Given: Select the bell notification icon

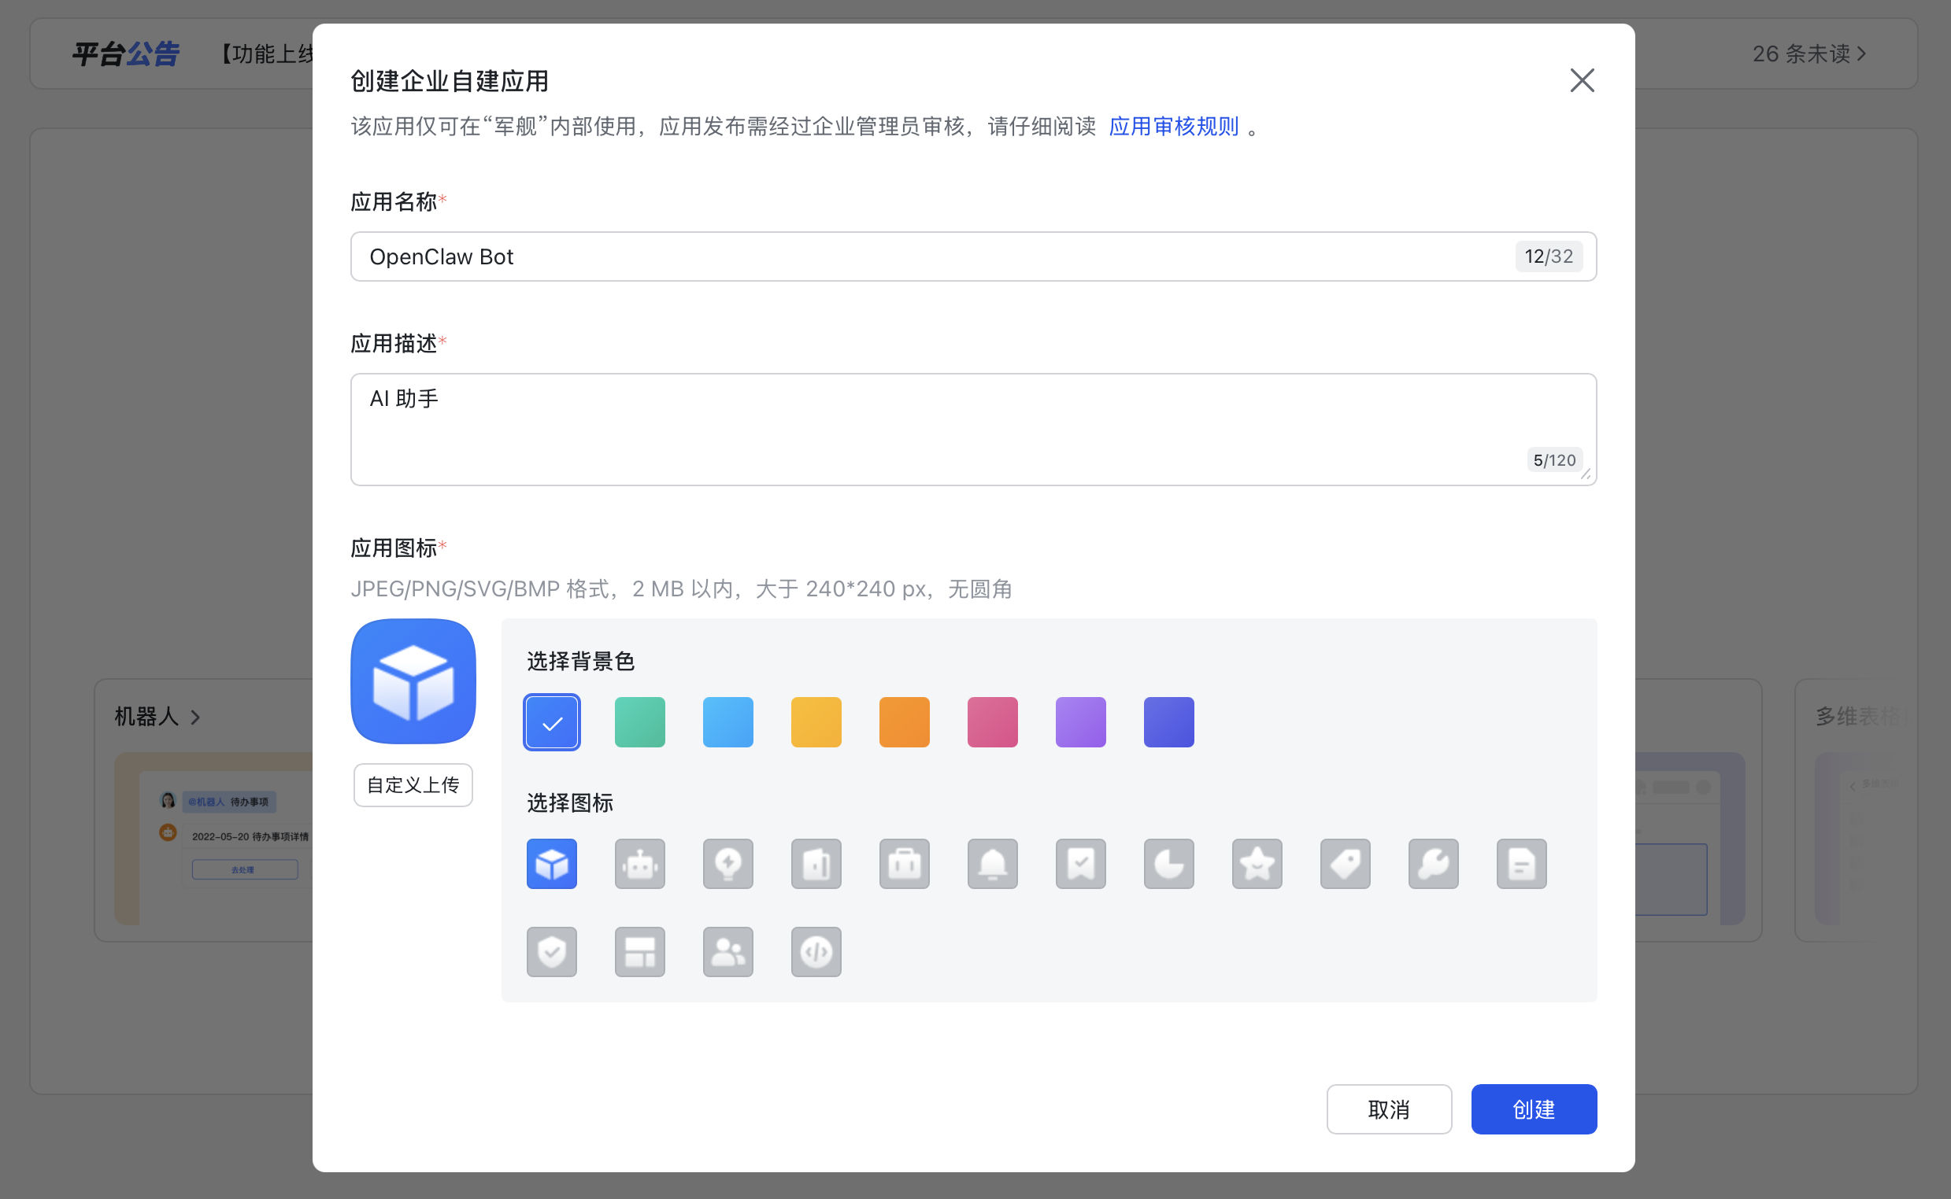Looking at the screenshot, I should point(992,864).
